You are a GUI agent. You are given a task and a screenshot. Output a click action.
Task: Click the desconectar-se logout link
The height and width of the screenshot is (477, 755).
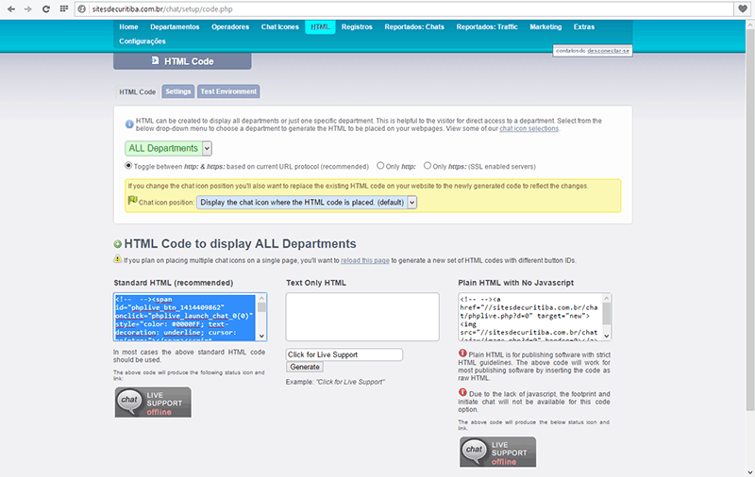608,51
